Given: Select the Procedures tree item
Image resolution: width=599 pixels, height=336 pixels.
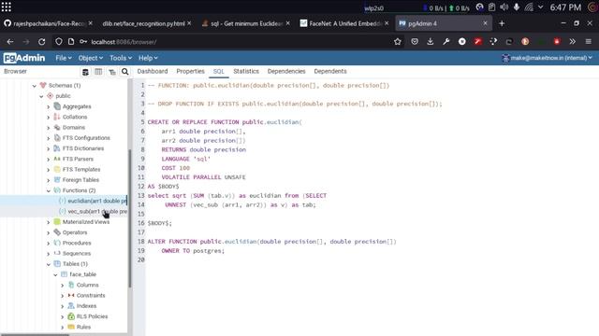Looking at the screenshot, I should 77,243.
